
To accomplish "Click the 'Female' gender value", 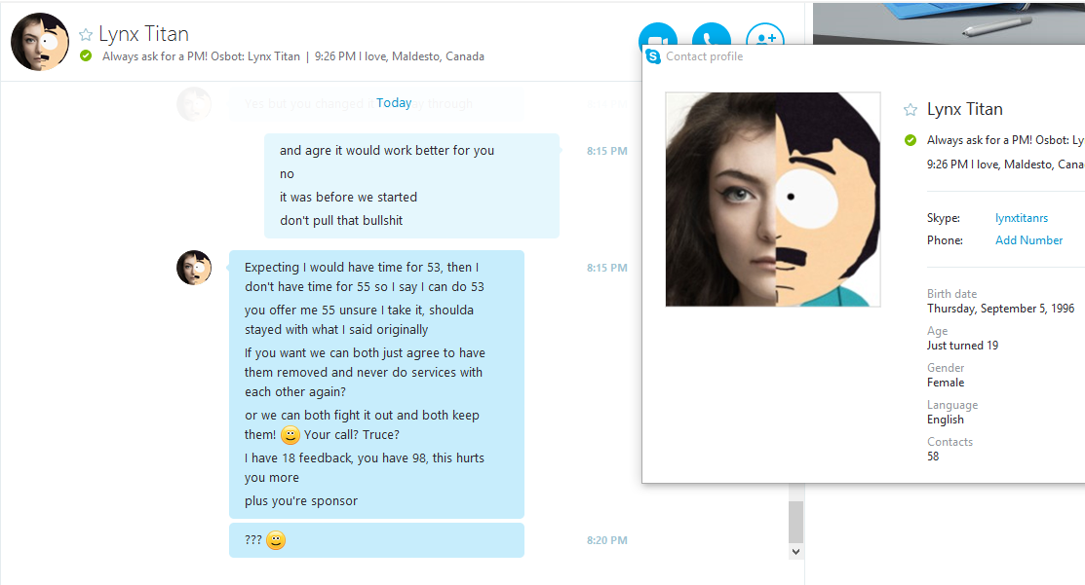I will (x=946, y=383).
